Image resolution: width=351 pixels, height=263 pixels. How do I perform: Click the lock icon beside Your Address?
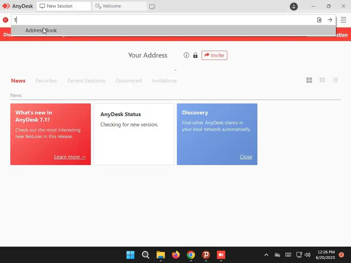pos(195,55)
